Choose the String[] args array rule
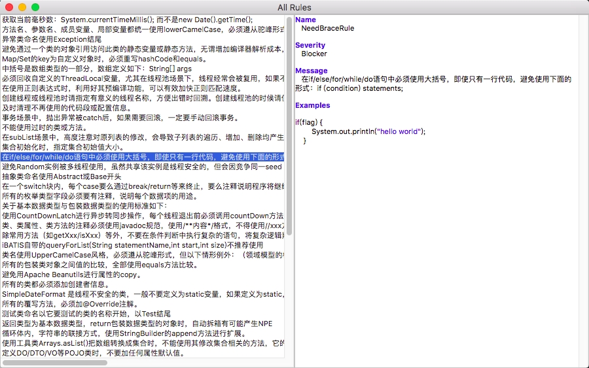Image resolution: width=589 pixels, height=368 pixels. pos(98,69)
